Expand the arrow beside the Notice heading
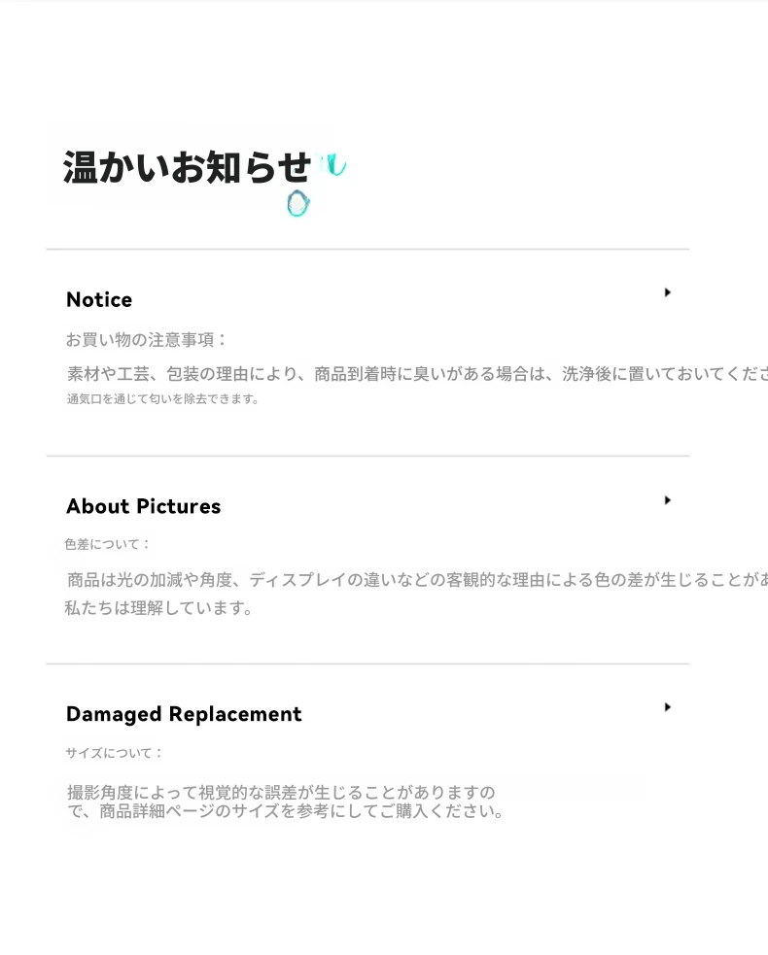 (667, 292)
